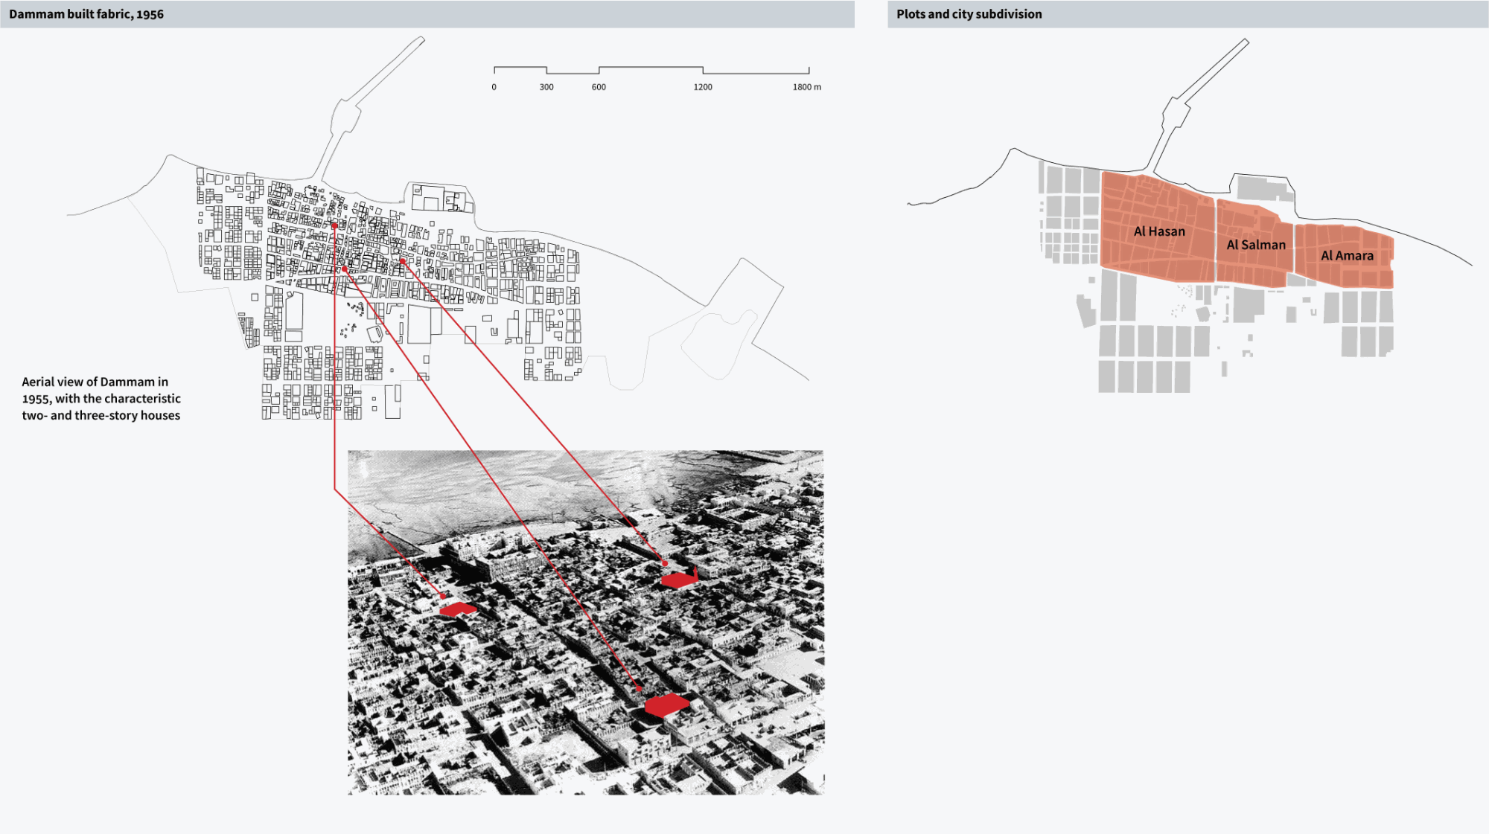
Task: Click the Aerial view of Dammam caption text
Action: 101,399
